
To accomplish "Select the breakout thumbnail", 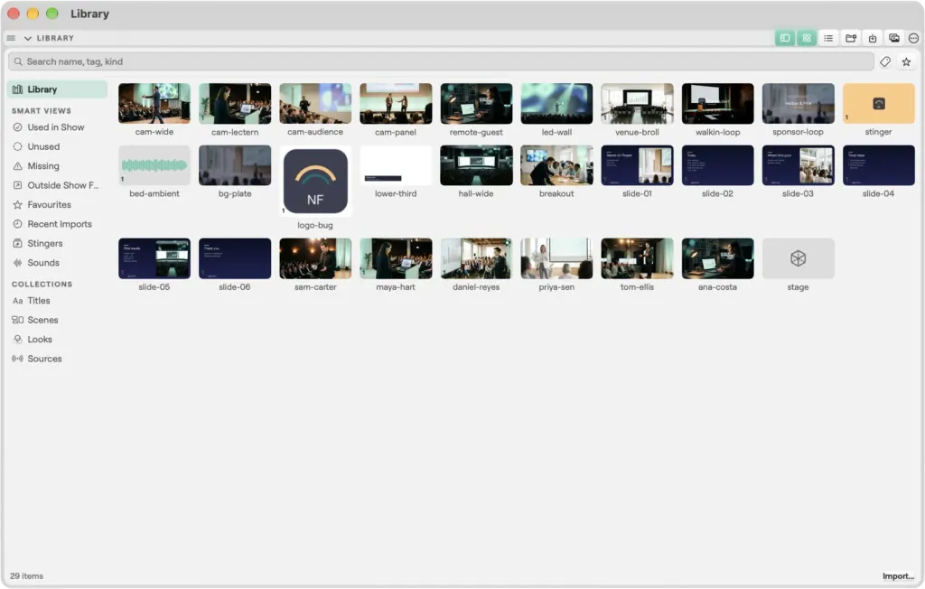I will coord(556,165).
